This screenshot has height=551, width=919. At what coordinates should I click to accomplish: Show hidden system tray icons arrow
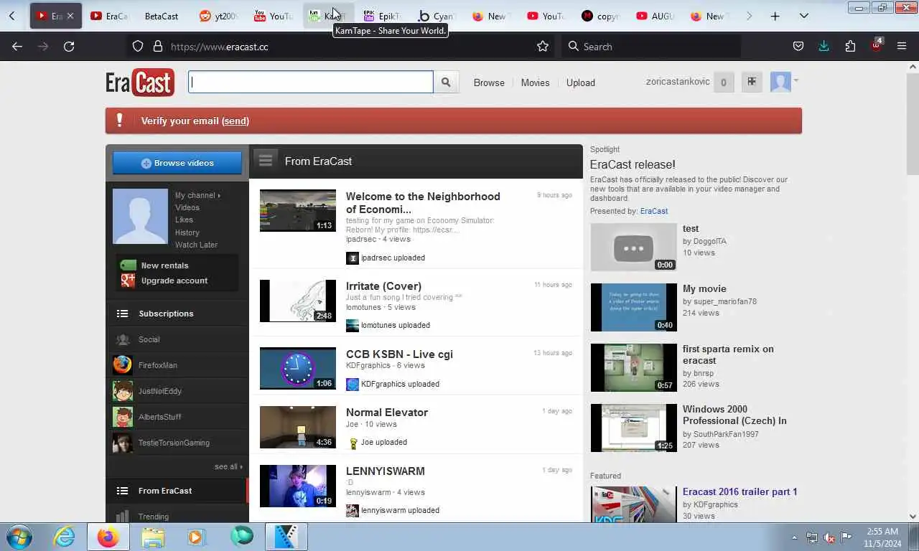click(794, 537)
